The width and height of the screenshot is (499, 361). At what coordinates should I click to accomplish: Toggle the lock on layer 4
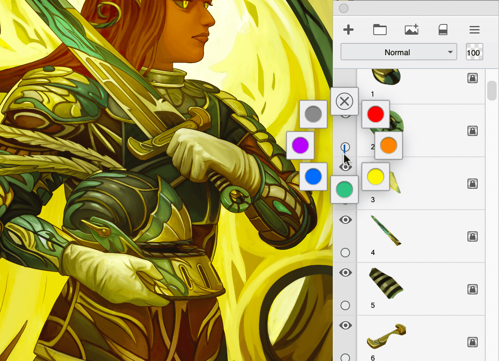coord(472,236)
